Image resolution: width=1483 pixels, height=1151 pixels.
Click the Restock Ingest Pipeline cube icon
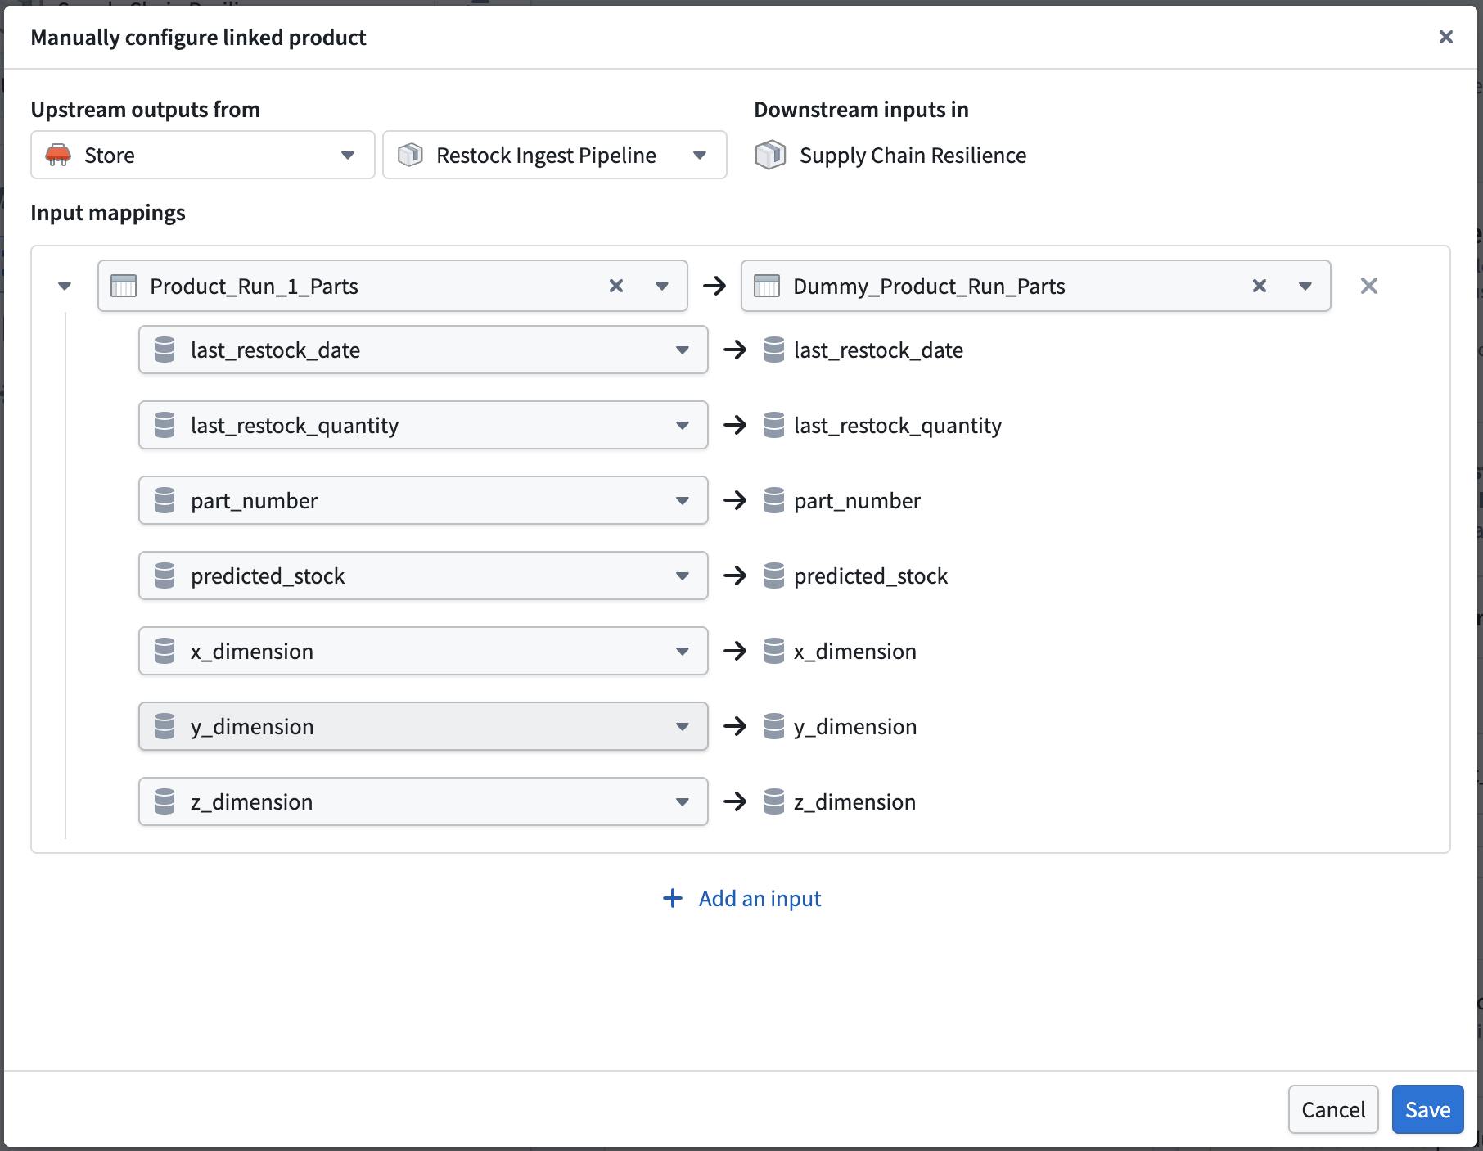[410, 155]
